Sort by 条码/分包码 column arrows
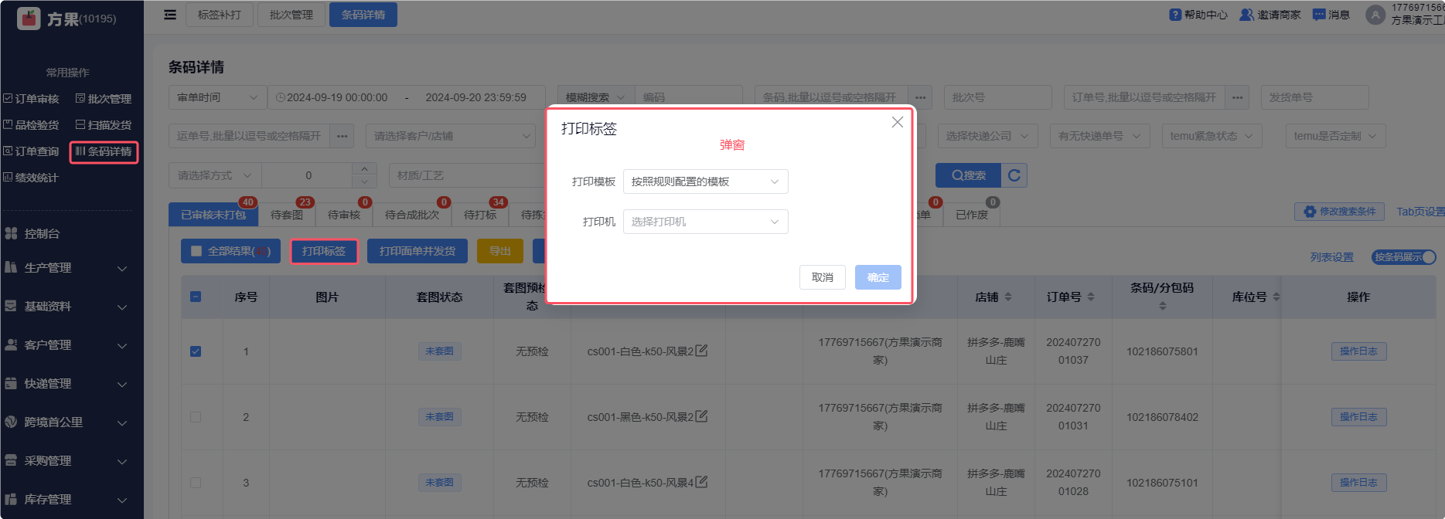The image size is (1445, 519). coord(1162,307)
